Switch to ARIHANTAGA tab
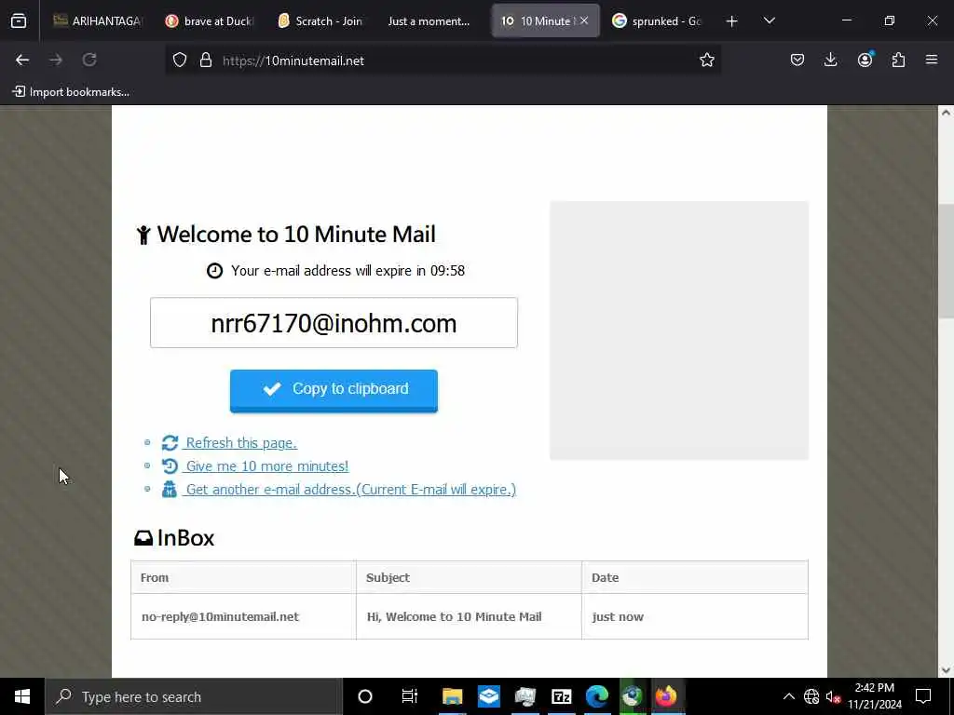Image resolution: width=954 pixels, height=715 pixels. click(97, 21)
